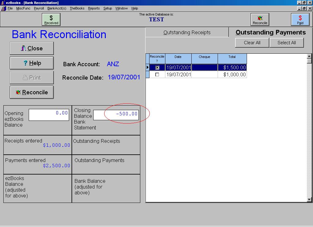
Task: Open TheBooks menu
Action: pos(77,8)
